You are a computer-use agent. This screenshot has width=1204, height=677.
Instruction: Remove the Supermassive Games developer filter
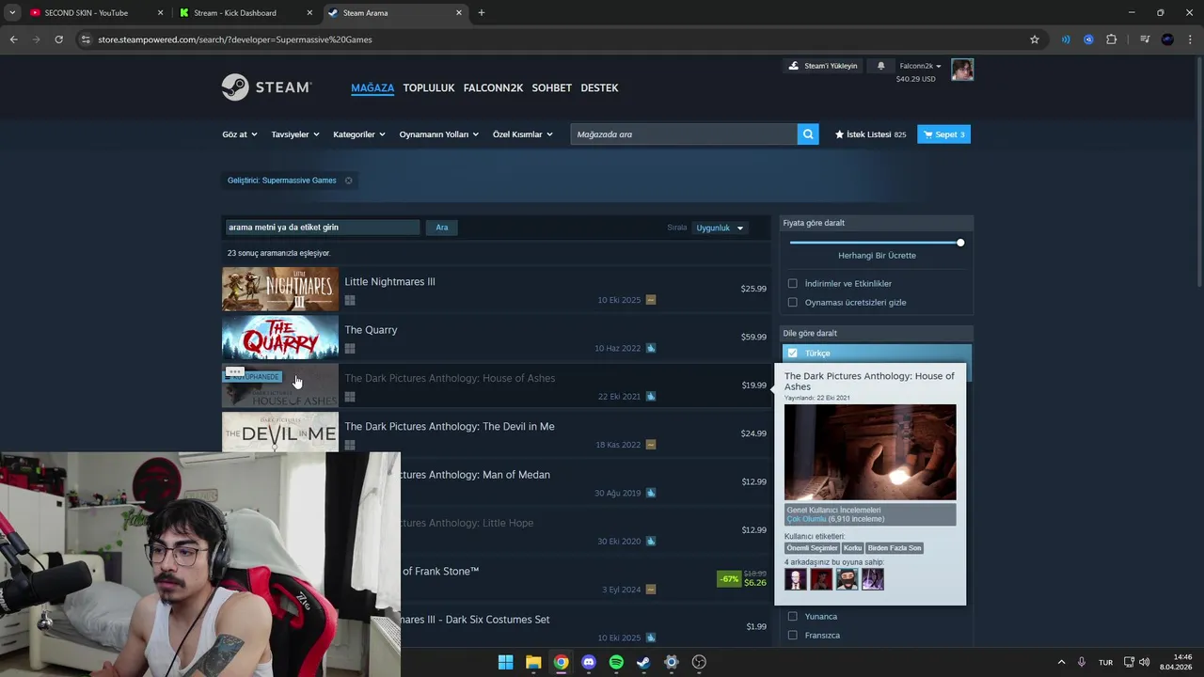348,181
